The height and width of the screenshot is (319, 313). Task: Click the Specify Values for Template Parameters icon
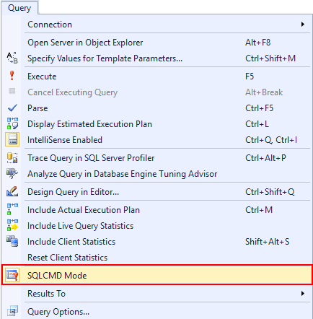[x=12, y=58]
